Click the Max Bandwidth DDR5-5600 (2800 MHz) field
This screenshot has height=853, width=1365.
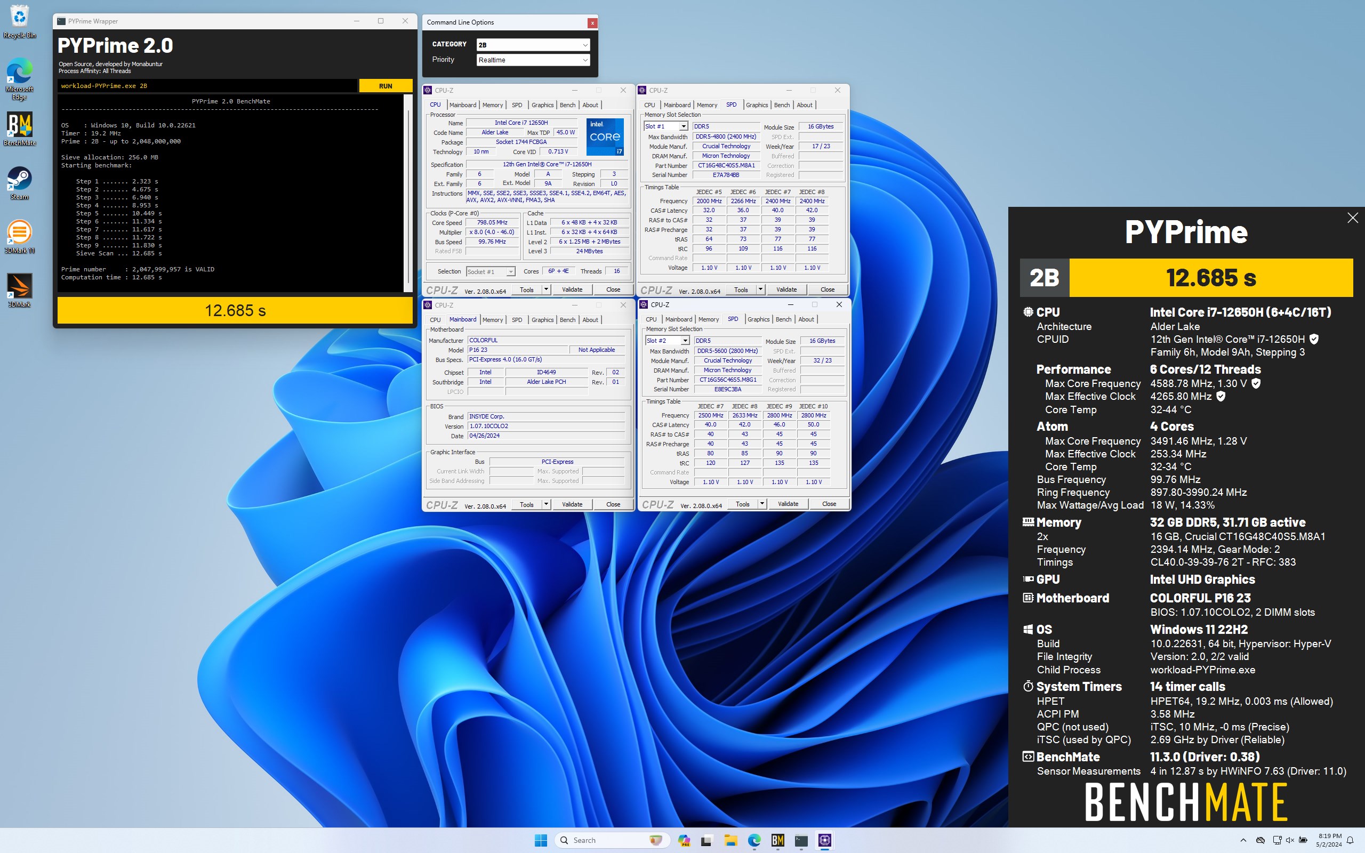[x=728, y=351]
